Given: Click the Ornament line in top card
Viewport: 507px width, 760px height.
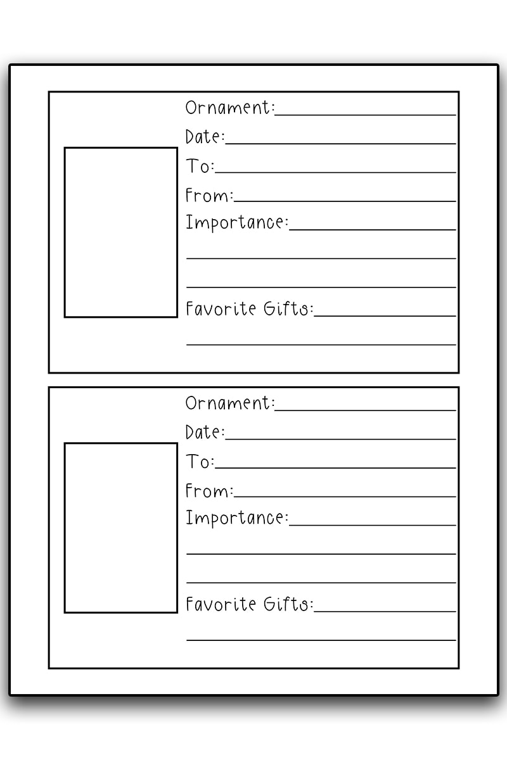Looking at the screenshot, I should point(366,115).
